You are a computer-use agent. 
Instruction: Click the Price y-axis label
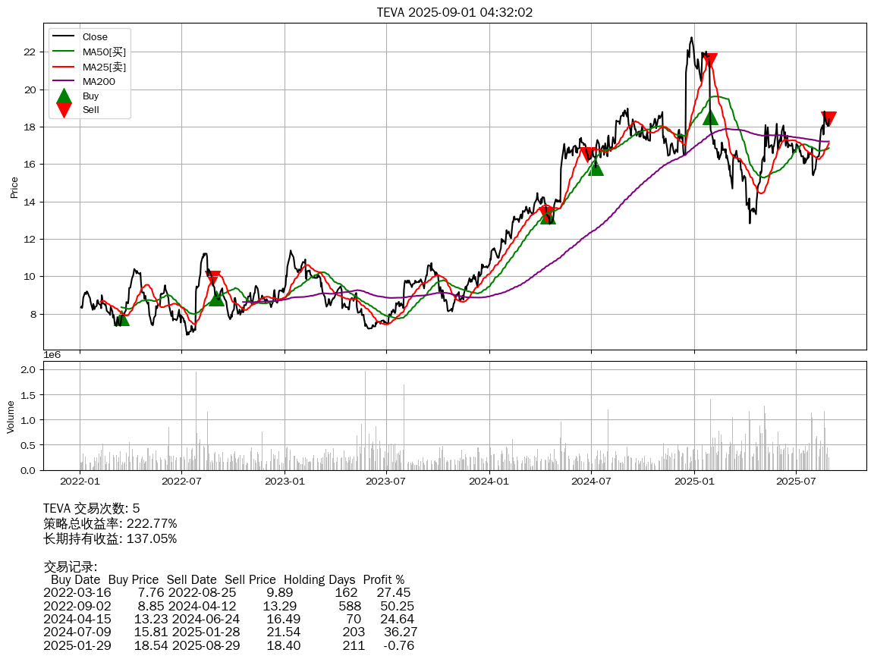[14, 187]
